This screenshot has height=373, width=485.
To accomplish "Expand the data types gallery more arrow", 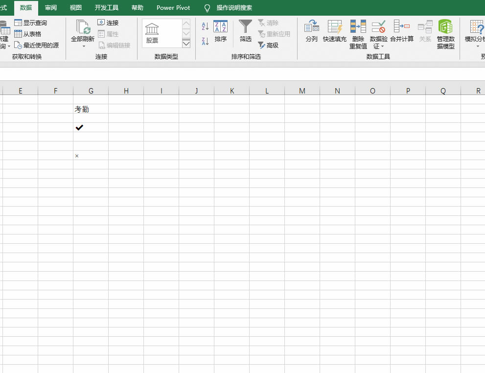I will (186, 43).
